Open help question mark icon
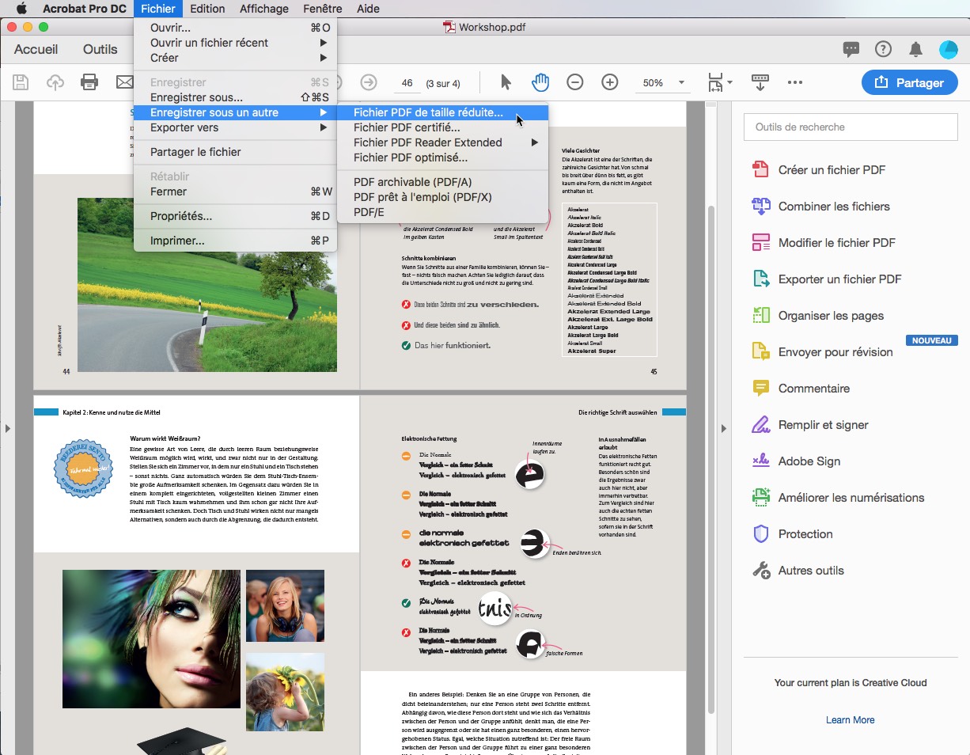This screenshot has width=970, height=755. [883, 49]
